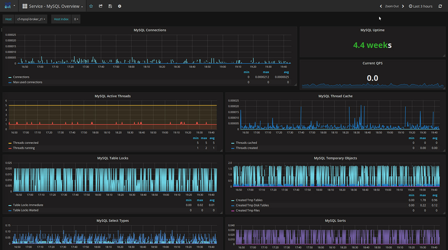Open MySQL Active Threads panel menu
The height and width of the screenshot is (250, 448).
pos(112,96)
